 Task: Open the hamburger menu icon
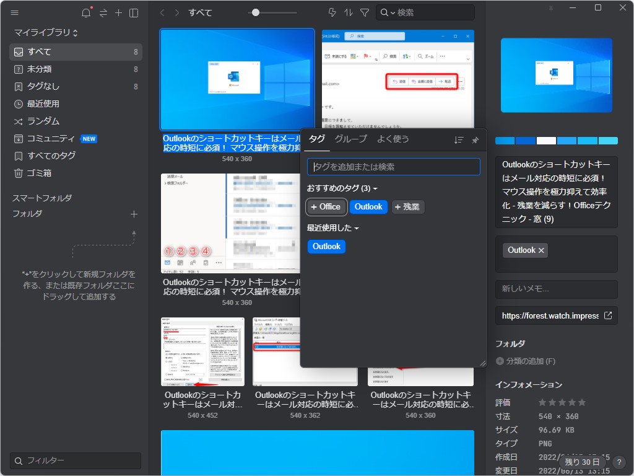(14, 12)
